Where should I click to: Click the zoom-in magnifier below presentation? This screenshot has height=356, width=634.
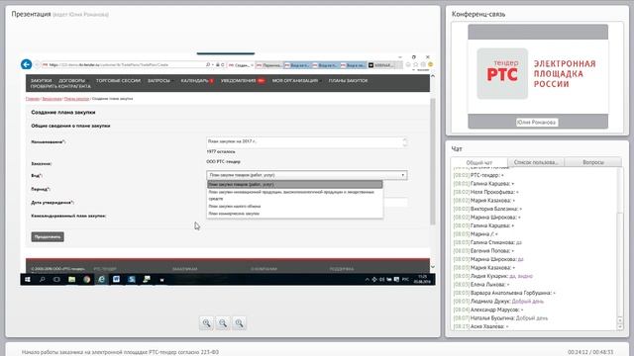pos(206,323)
